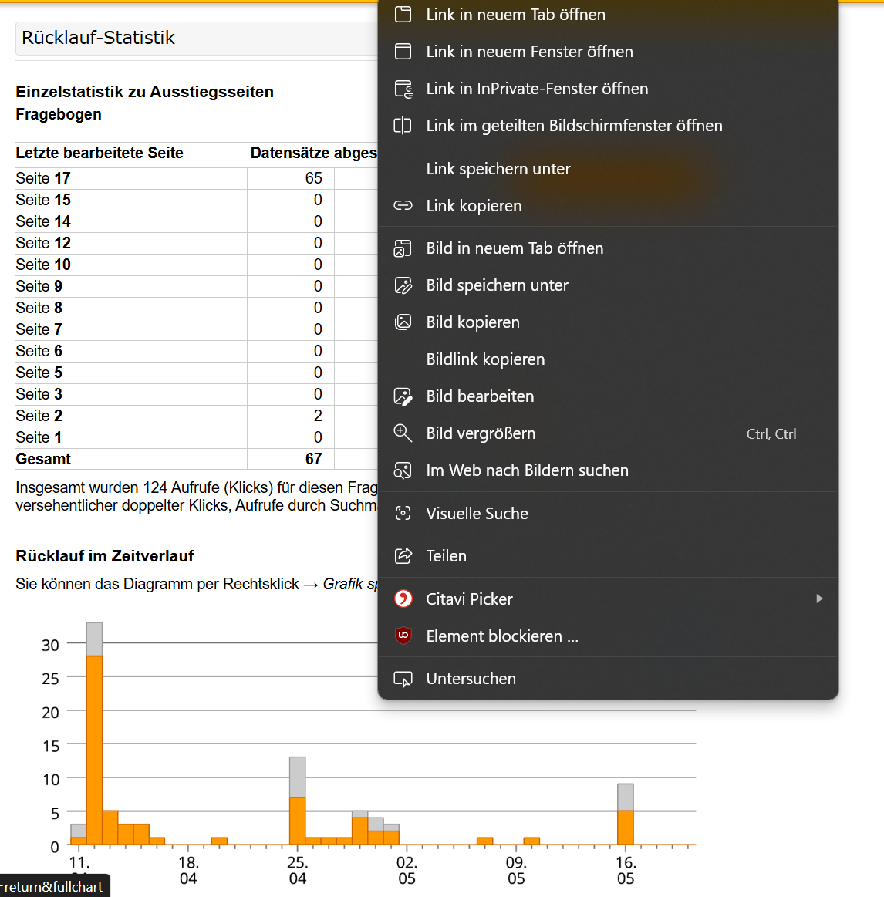This screenshot has width=884, height=897.
Task: Click the chain icon beside 'Link kopieren'
Action: [403, 205]
